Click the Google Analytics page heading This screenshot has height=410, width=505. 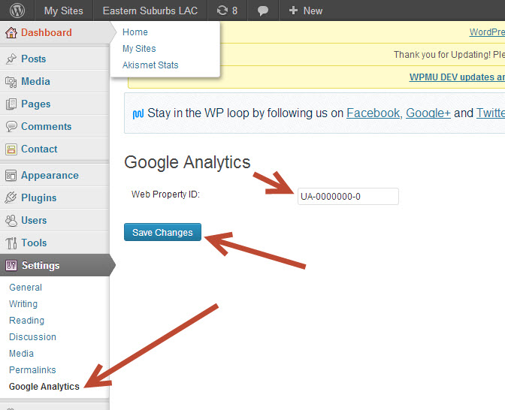click(187, 162)
